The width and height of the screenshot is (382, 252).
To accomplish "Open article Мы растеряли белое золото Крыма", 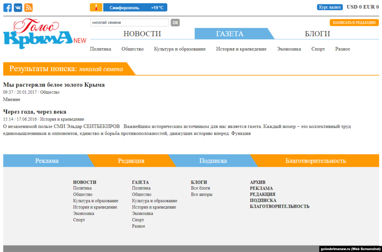I will [x=54, y=85].
